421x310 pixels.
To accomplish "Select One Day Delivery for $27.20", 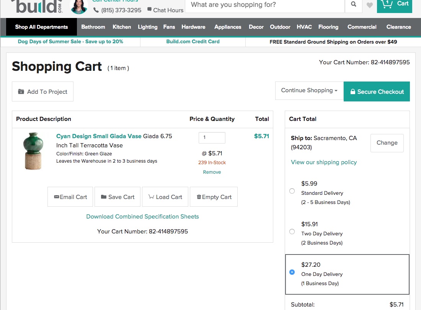I will (292, 272).
